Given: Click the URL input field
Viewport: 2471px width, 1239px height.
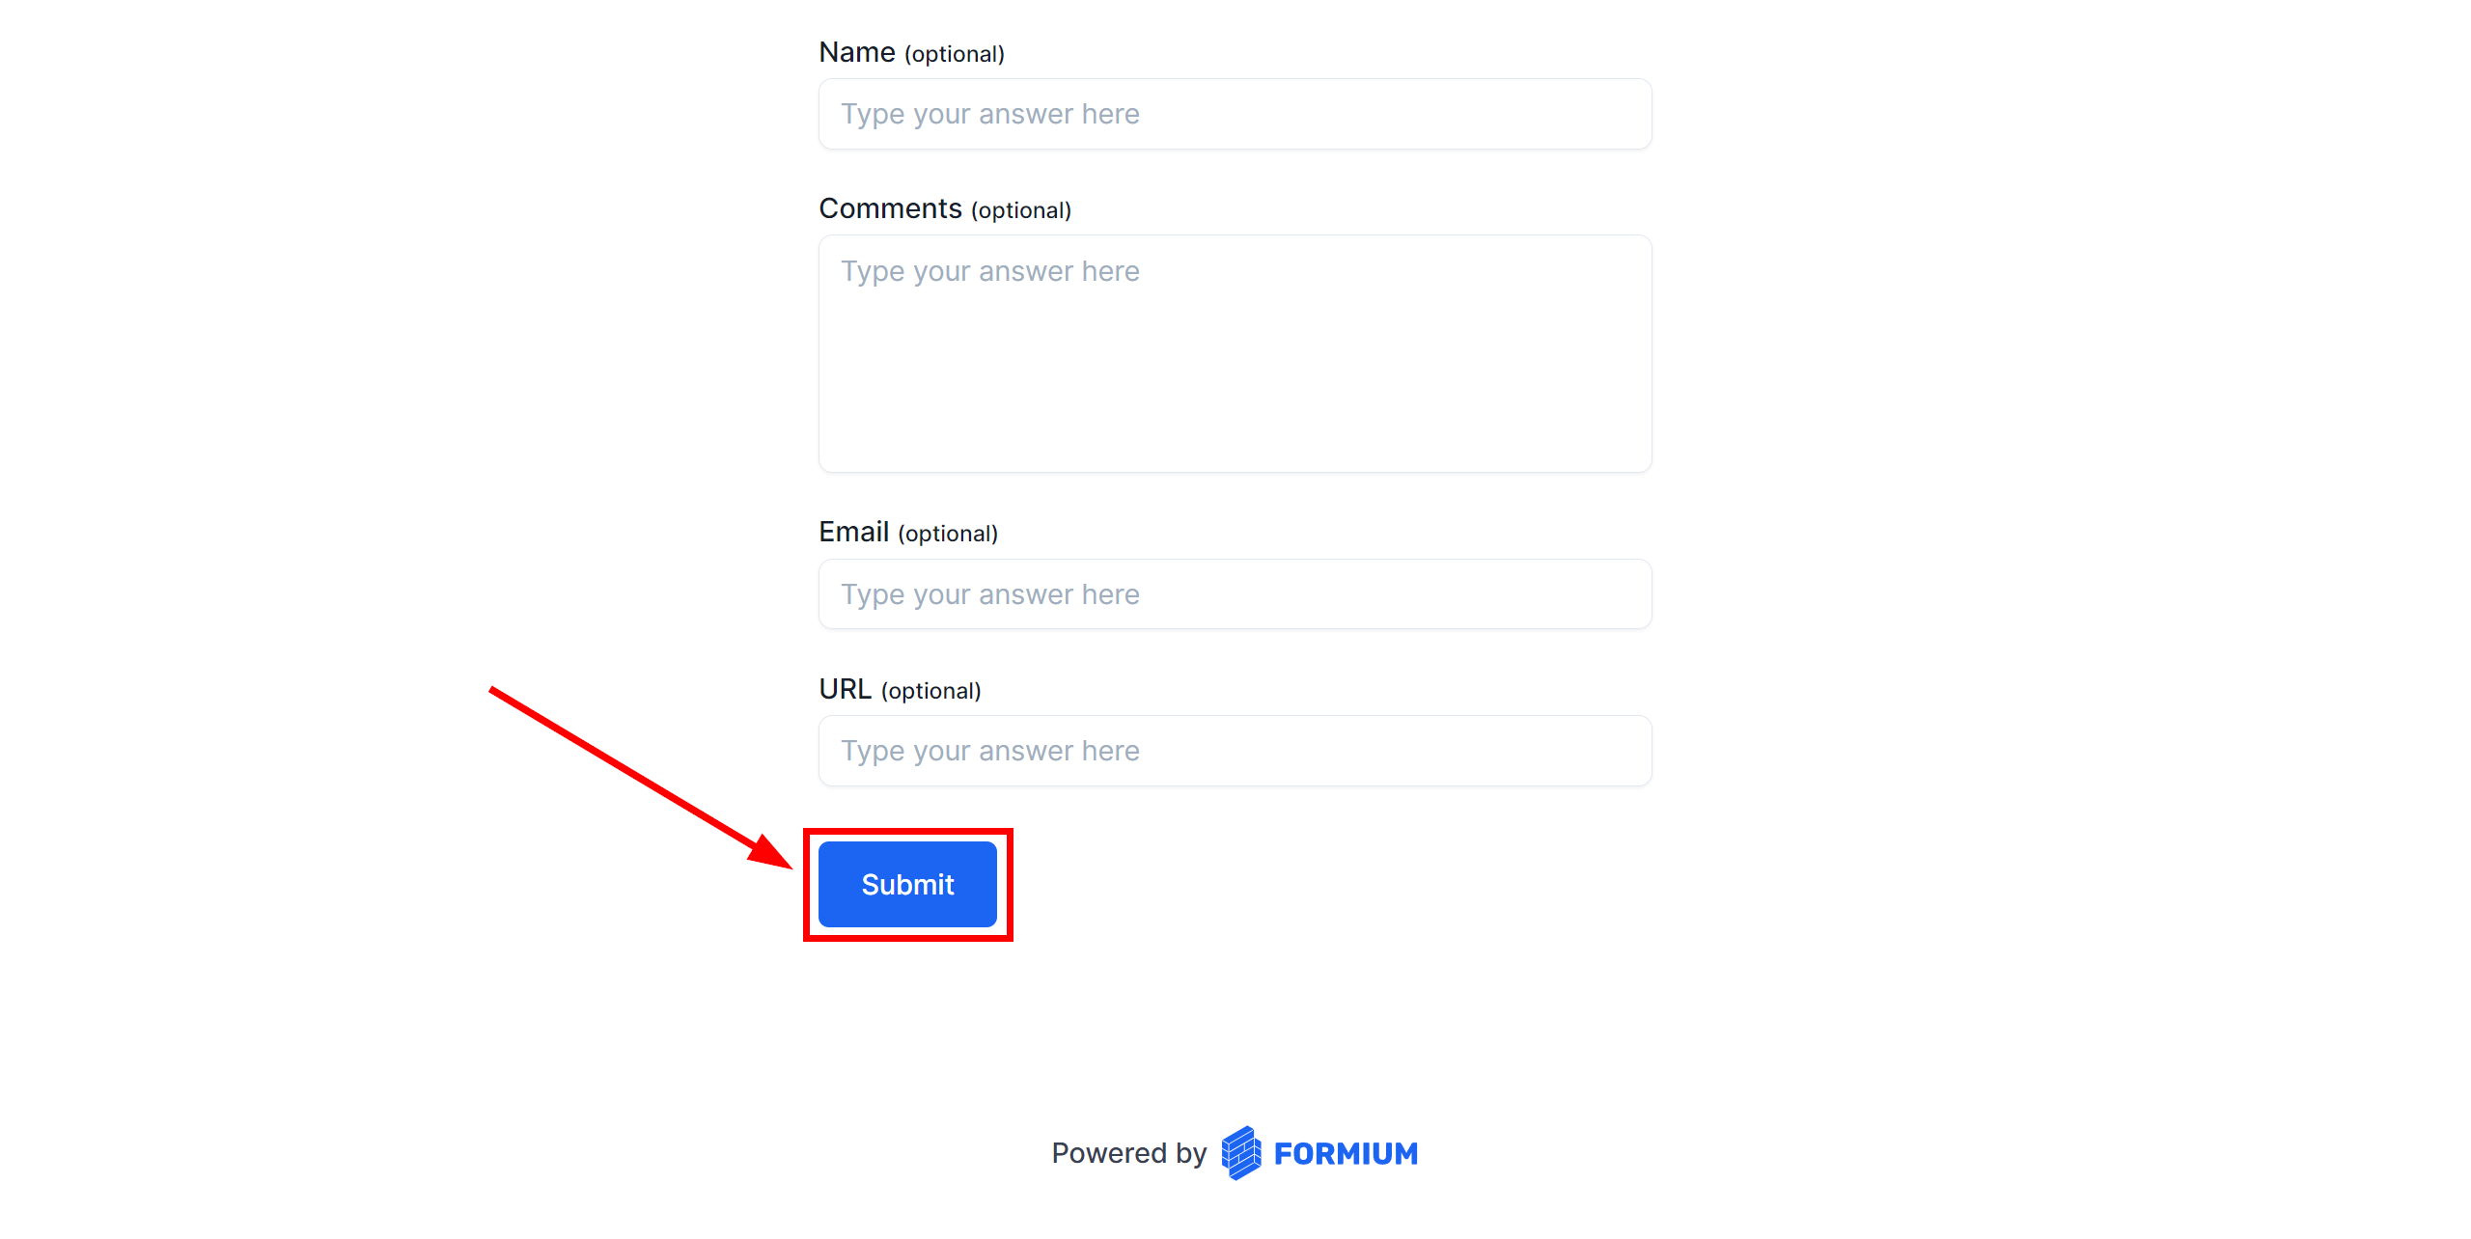Looking at the screenshot, I should [x=1234, y=749].
